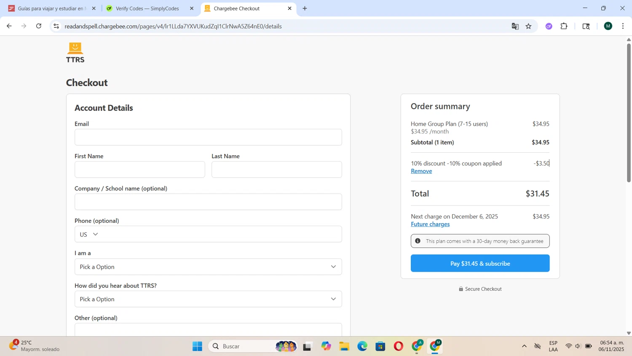Close the Guías para viajar tab
This screenshot has width=632, height=356.
pos(94,8)
